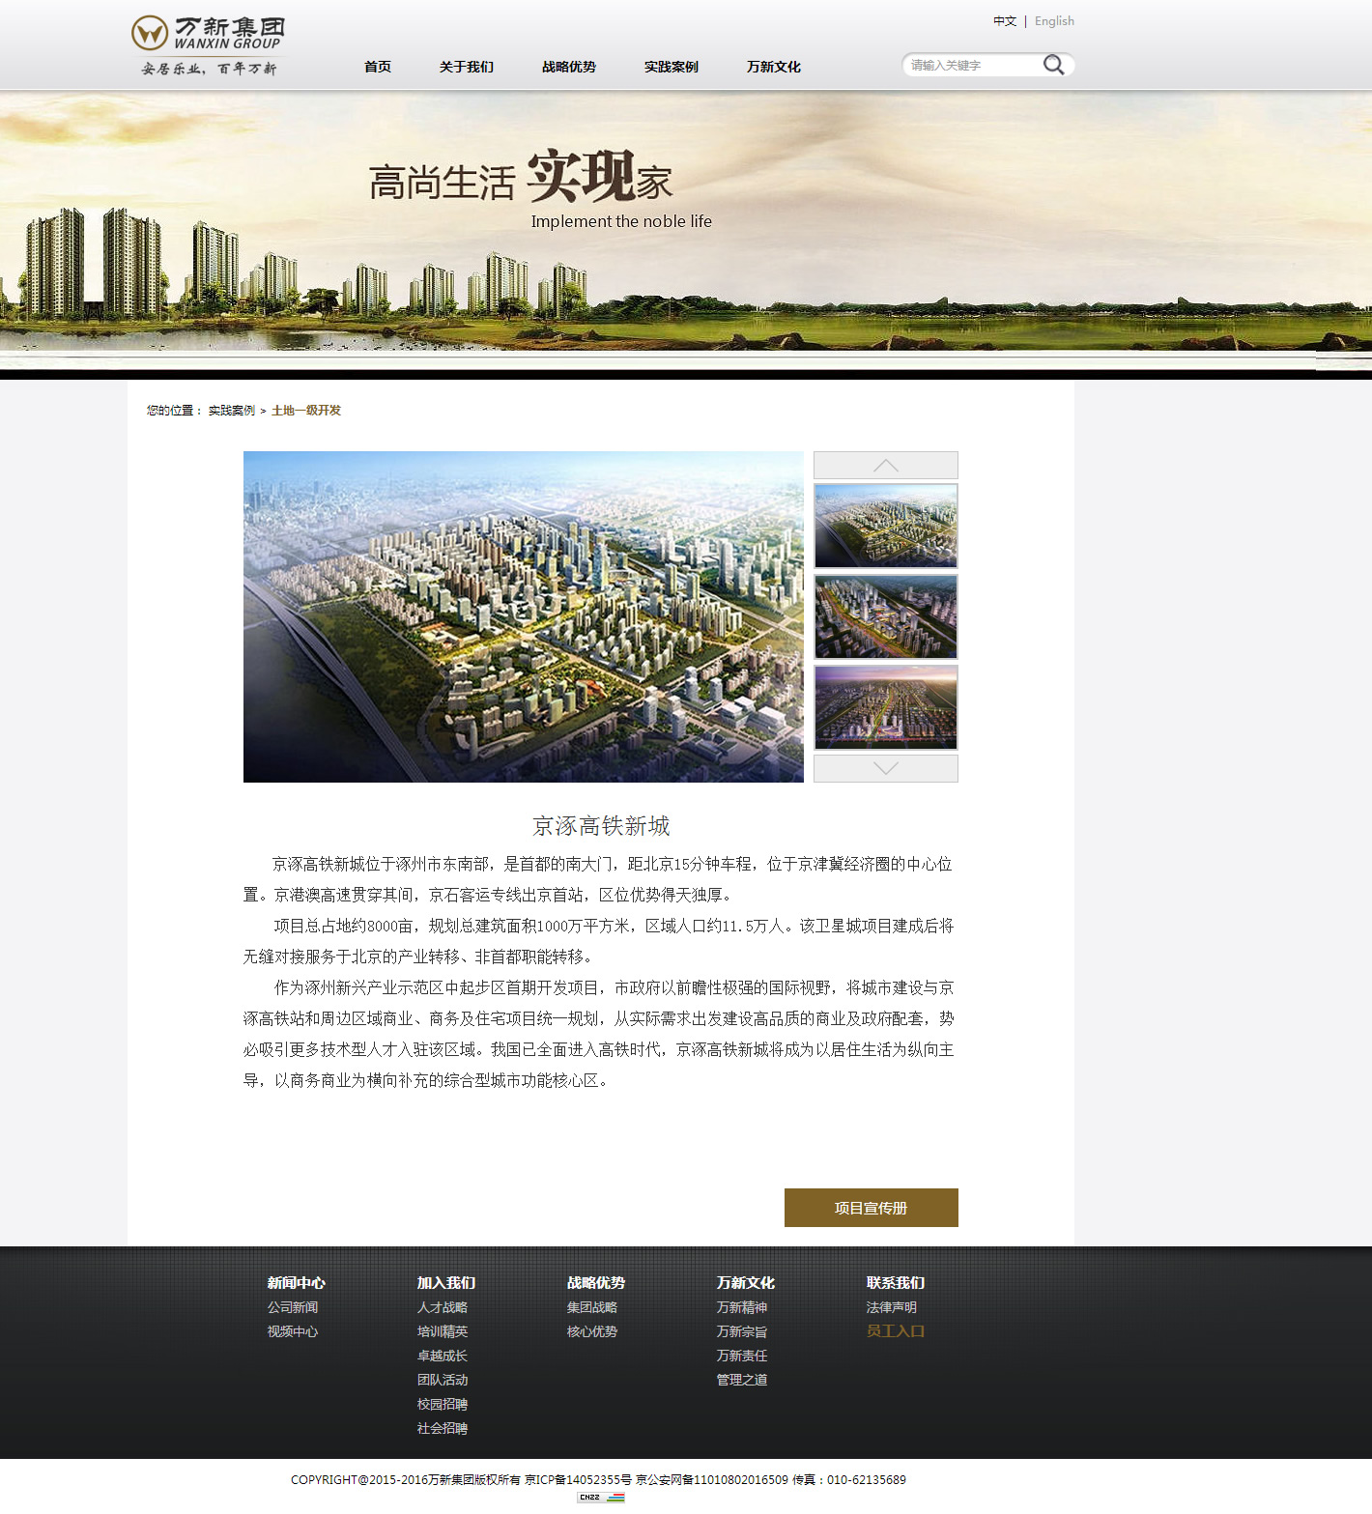Click the 京涿高铁新城 project title
Image resolution: width=1372 pixels, height=1514 pixels.
pyautogui.click(x=601, y=826)
